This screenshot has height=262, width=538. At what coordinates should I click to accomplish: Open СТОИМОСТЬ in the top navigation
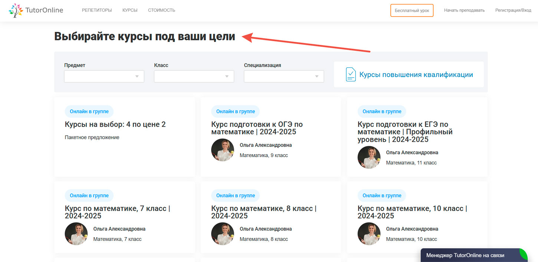(x=161, y=10)
